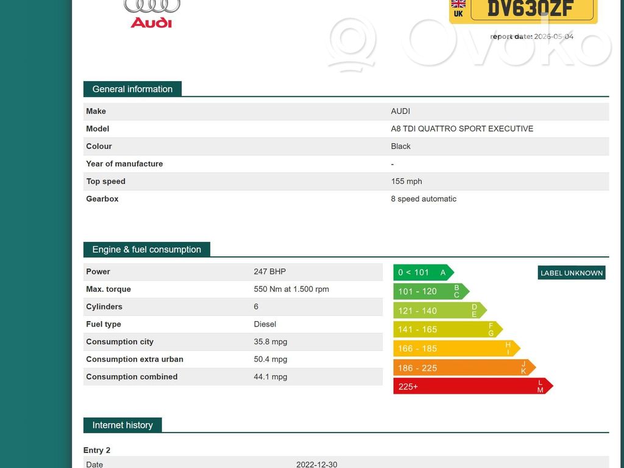Click the date 2022-12-30
Screen dimensions: 624x468
coord(316,464)
